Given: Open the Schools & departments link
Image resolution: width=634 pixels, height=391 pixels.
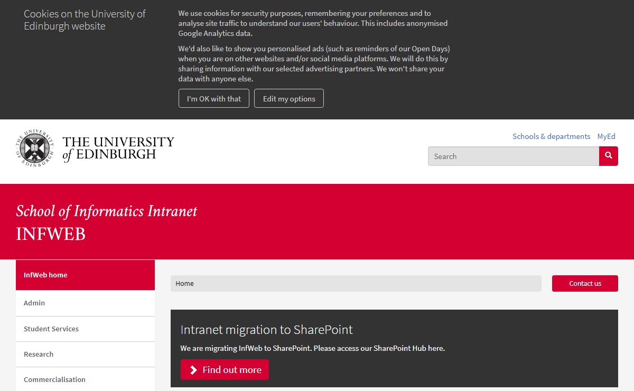Looking at the screenshot, I should point(551,136).
